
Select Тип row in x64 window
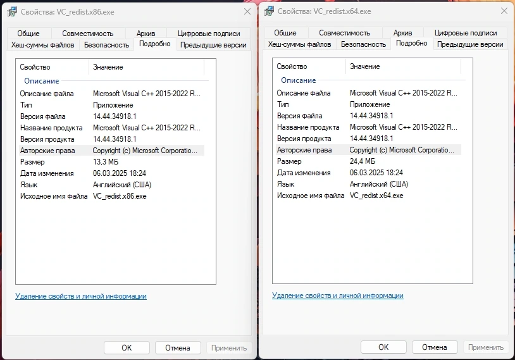click(368, 104)
